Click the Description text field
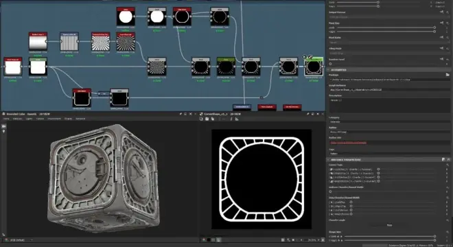The height and width of the screenshot is (247, 453). [389, 105]
